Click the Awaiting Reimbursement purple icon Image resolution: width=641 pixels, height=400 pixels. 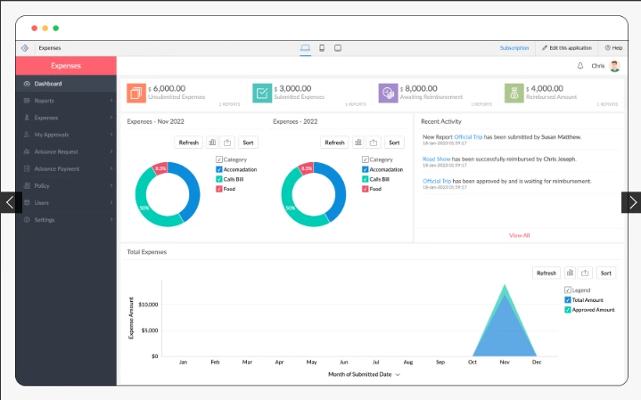tap(388, 94)
